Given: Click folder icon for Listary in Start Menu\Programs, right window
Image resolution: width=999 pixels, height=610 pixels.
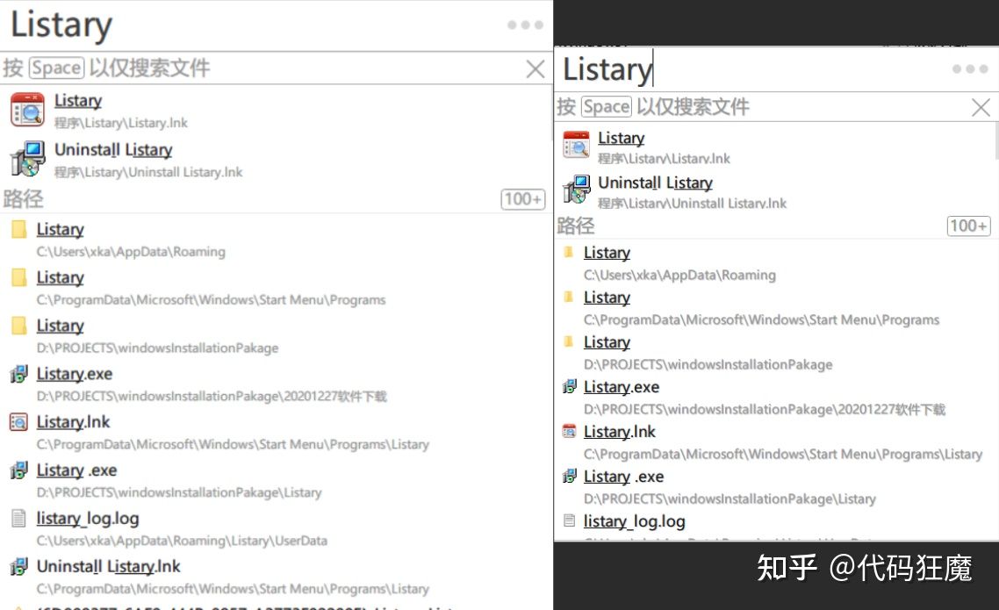Looking at the screenshot, I should (568, 297).
